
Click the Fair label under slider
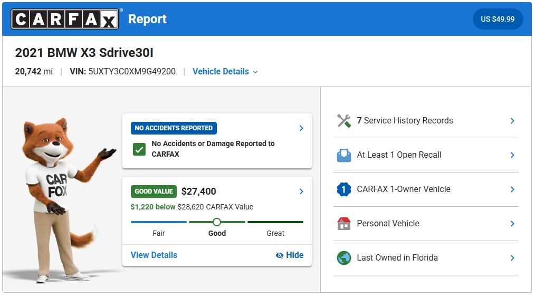tap(159, 233)
